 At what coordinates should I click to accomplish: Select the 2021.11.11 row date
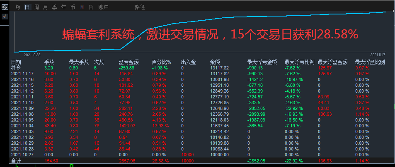coord(22,97)
